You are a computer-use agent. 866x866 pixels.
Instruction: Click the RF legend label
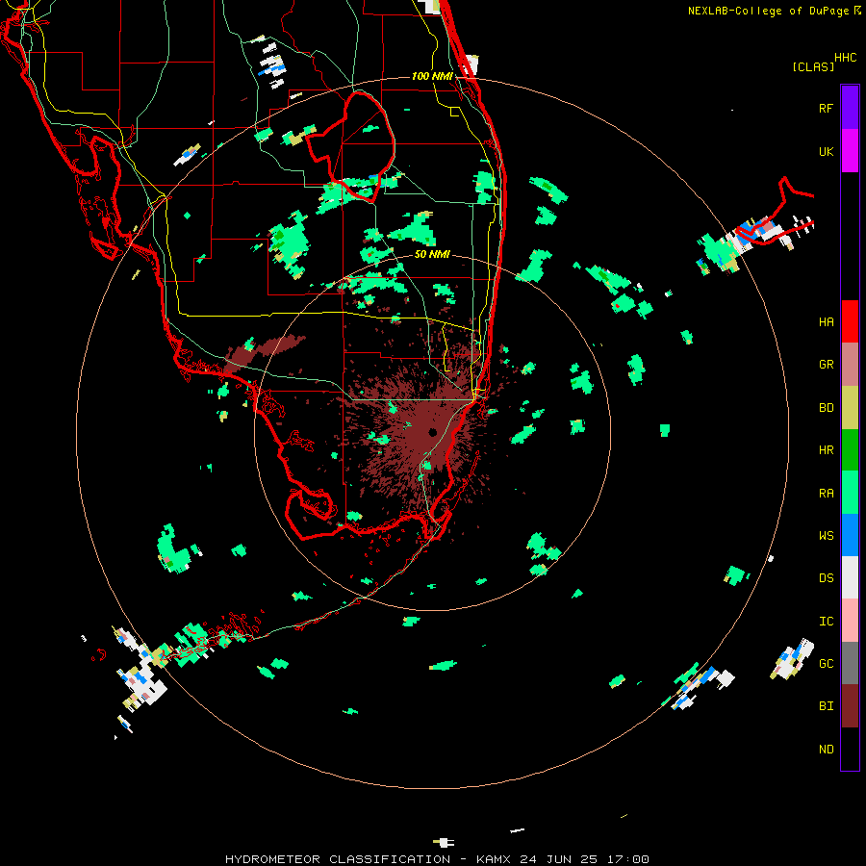(x=826, y=108)
